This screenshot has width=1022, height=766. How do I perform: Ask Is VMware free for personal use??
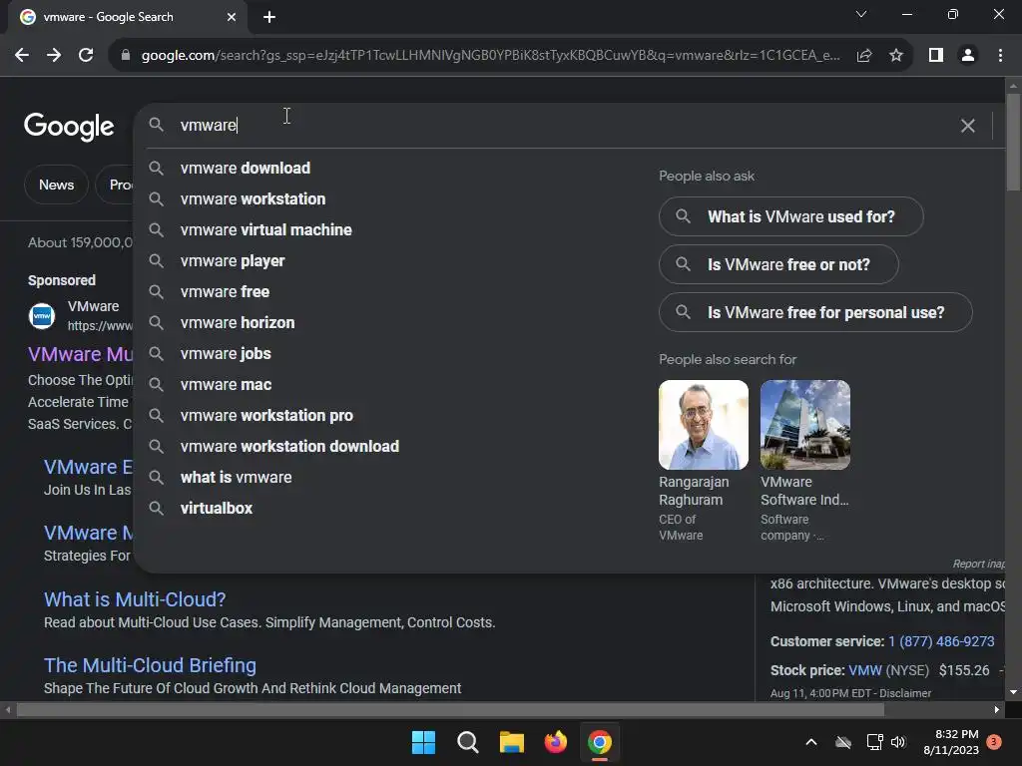(815, 312)
